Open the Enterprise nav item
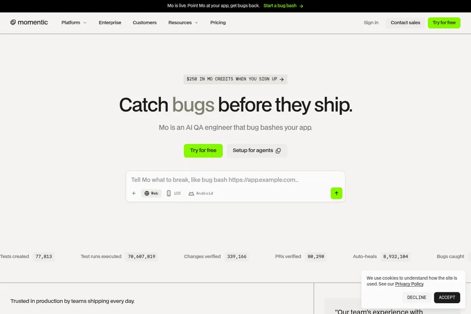Viewport: 471px width, 314px height. 110,23
